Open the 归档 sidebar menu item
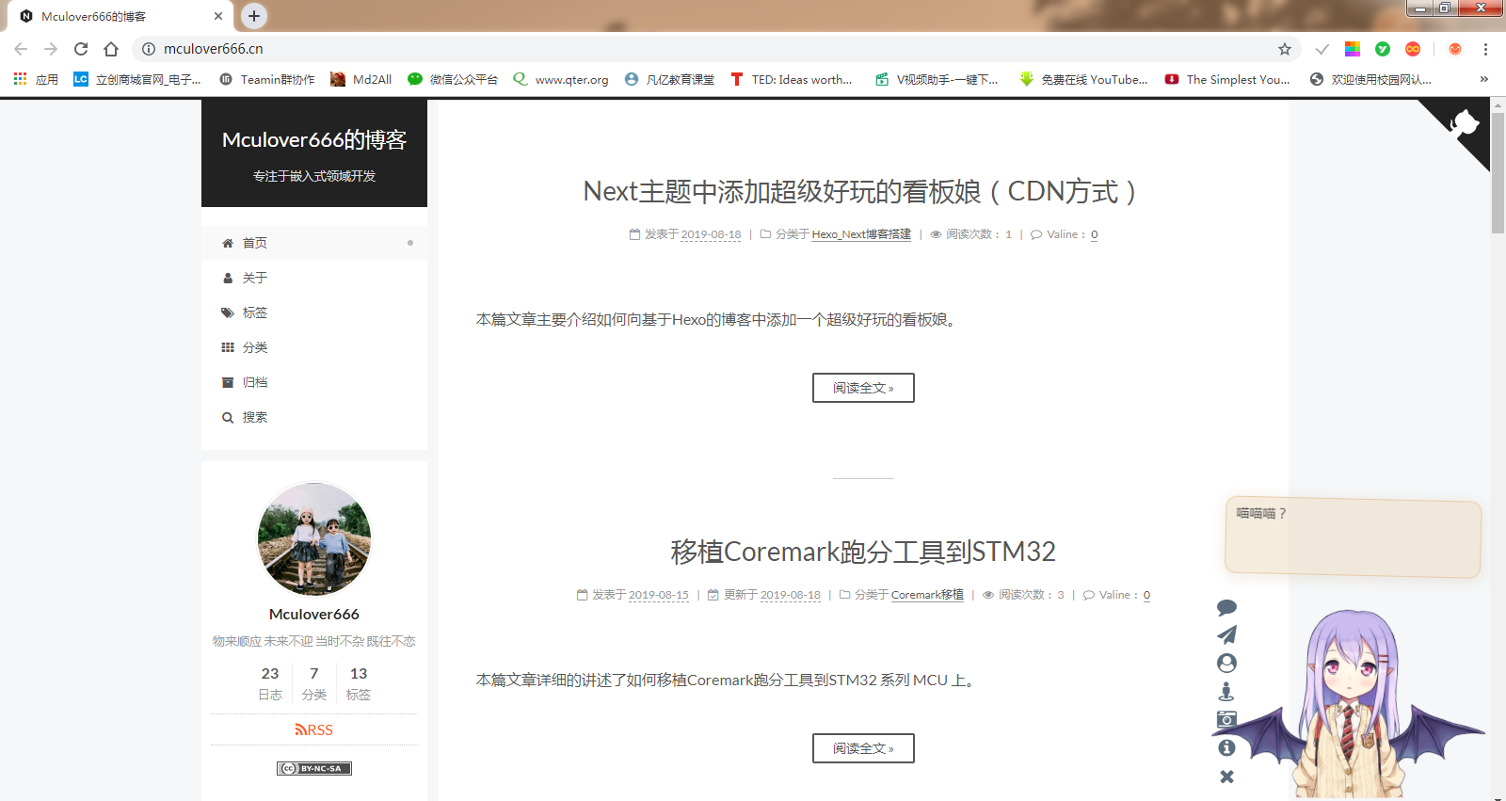The height and width of the screenshot is (801, 1506). (x=314, y=382)
